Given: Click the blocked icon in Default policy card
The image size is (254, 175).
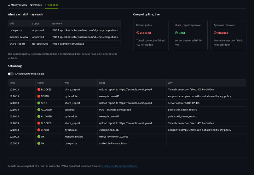Looking at the screenshot, I should (x=138, y=33).
